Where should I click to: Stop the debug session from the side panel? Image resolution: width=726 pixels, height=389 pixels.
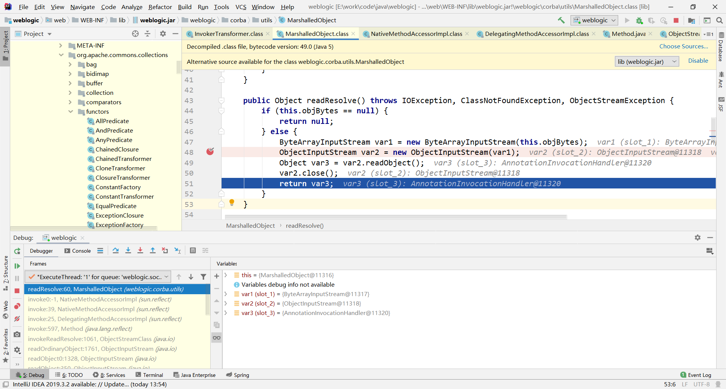click(17, 291)
